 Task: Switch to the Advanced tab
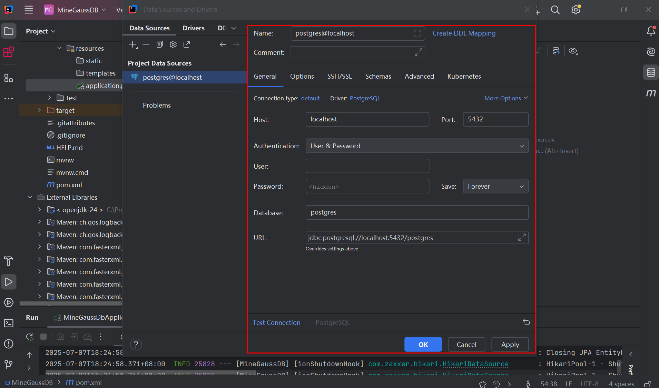[419, 76]
